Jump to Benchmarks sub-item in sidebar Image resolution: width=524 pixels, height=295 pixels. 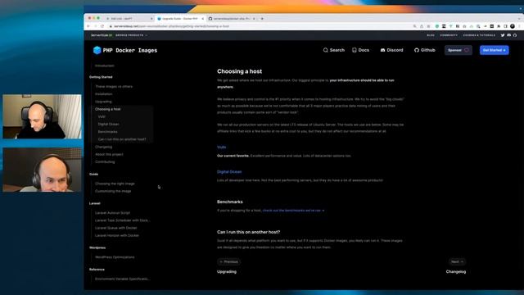point(107,132)
